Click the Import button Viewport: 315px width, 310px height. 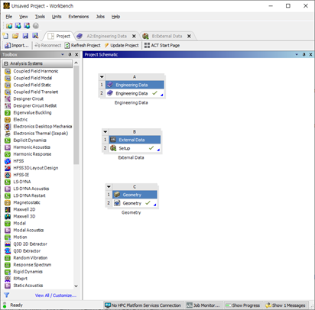[17, 45]
